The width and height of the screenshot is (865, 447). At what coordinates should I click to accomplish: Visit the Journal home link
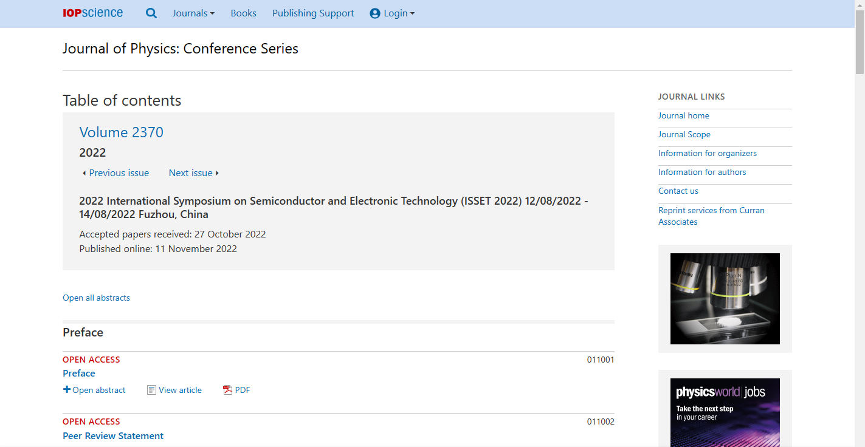(x=683, y=115)
